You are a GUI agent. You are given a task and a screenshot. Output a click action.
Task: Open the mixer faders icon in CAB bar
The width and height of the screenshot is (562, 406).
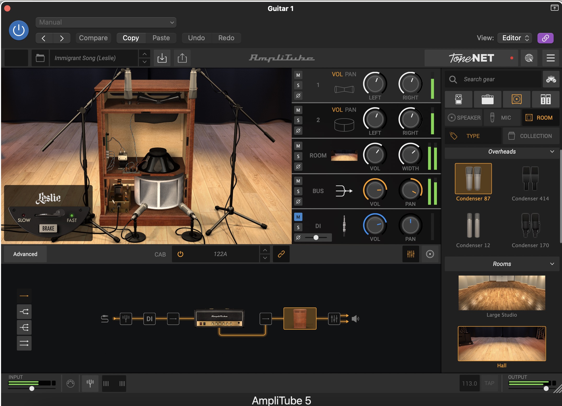[411, 254]
